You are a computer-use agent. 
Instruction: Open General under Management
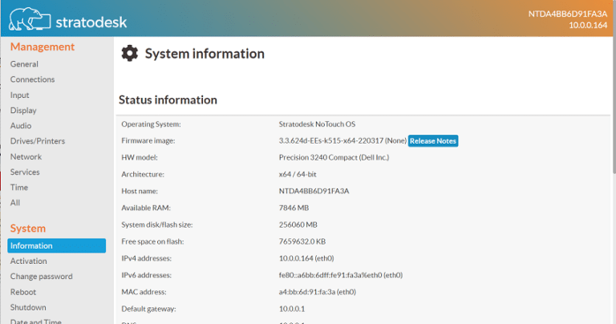click(24, 64)
